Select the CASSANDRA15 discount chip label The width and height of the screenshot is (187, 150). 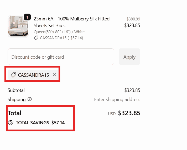coord(33,75)
